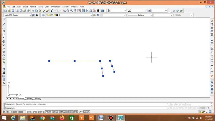Select the Multiline Text tool (A)
Viewport: 215px width, 121px height.
pos(4,83)
